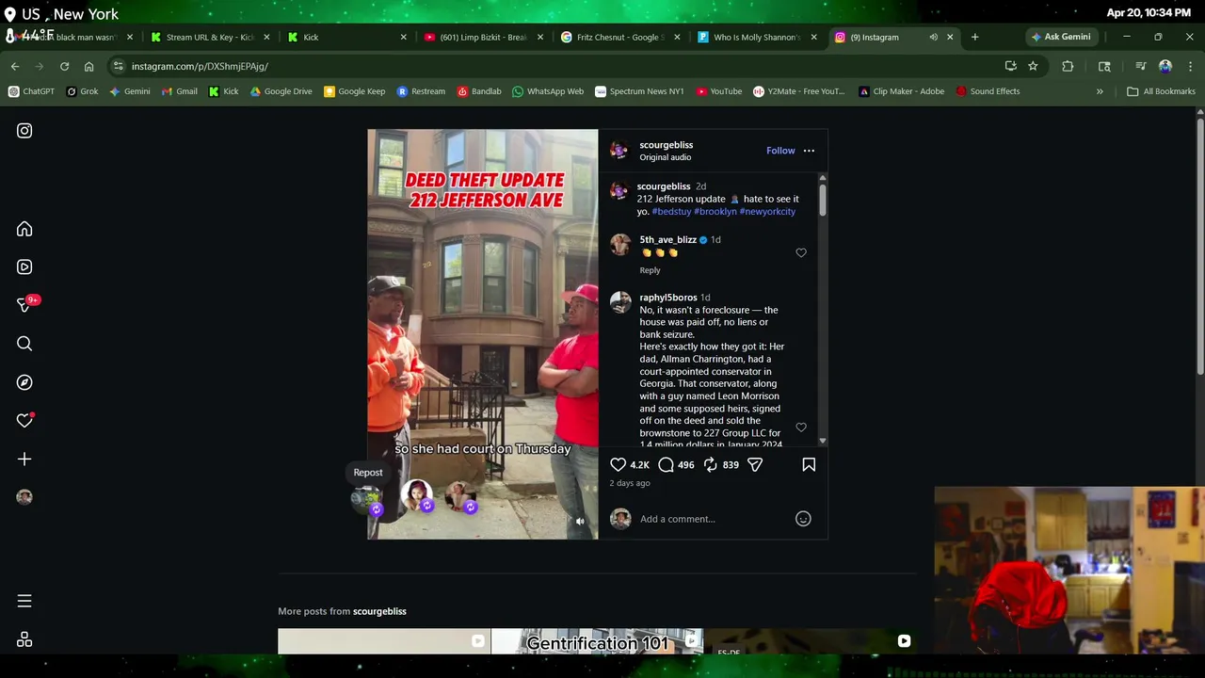The image size is (1205, 678).
Task: Open the Sound Effects bookmark
Action: [988, 91]
